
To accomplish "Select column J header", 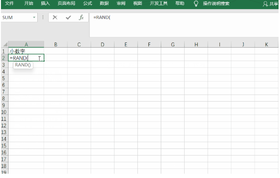I will 243,44.
